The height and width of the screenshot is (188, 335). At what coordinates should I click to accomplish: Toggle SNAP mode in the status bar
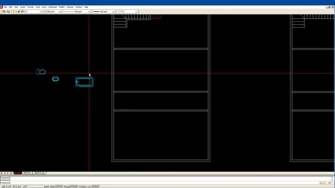tap(47, 186)
